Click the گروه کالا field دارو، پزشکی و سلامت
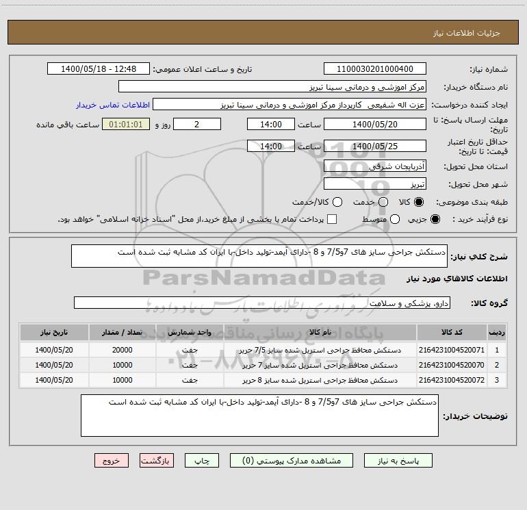 pos(262,303)
